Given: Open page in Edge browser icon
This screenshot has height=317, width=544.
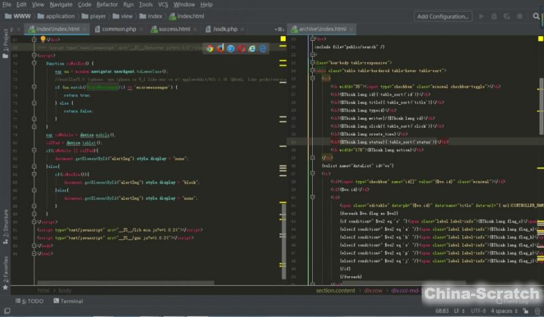Looking at the screenshot, I should coord(263,48).
